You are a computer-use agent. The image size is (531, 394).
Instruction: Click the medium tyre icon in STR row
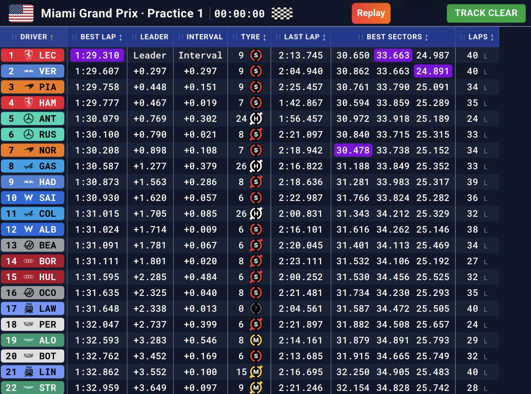256,388
